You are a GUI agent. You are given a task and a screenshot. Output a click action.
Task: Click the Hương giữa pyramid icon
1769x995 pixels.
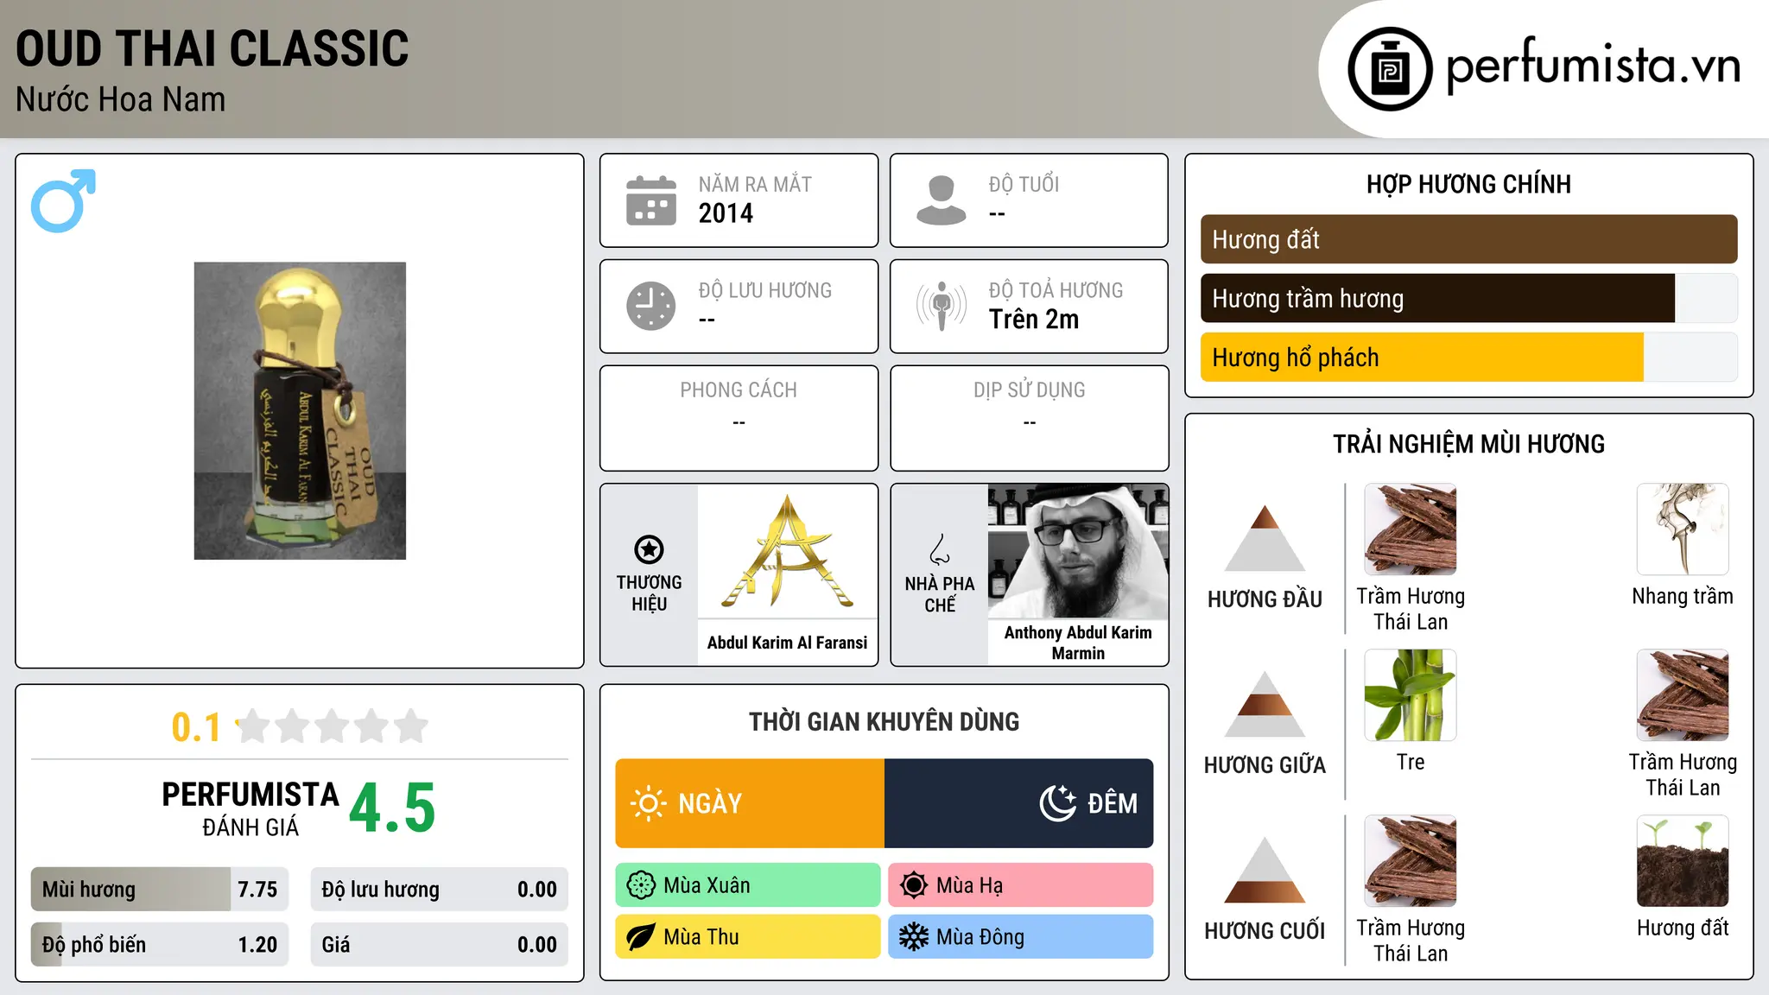[x=1265, y=704]
